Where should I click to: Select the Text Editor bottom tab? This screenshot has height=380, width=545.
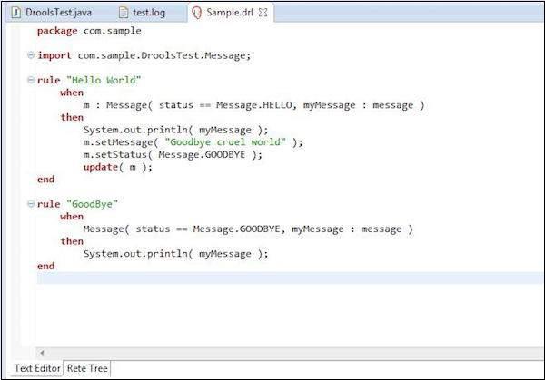pyautogui.click(x=37, y=368)
